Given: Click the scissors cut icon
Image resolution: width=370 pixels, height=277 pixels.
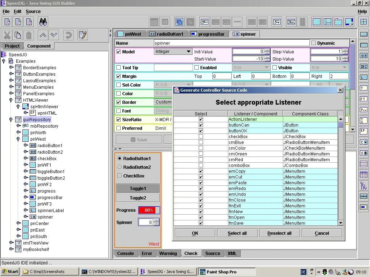Looking at the screenshot, I should click(x=7, y=35).
